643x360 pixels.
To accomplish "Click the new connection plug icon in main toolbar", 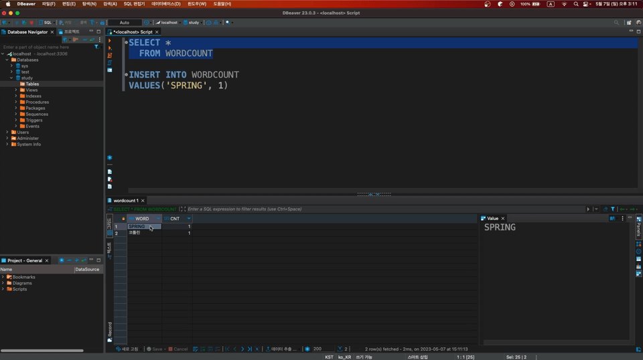I will [x=5, y=23].
